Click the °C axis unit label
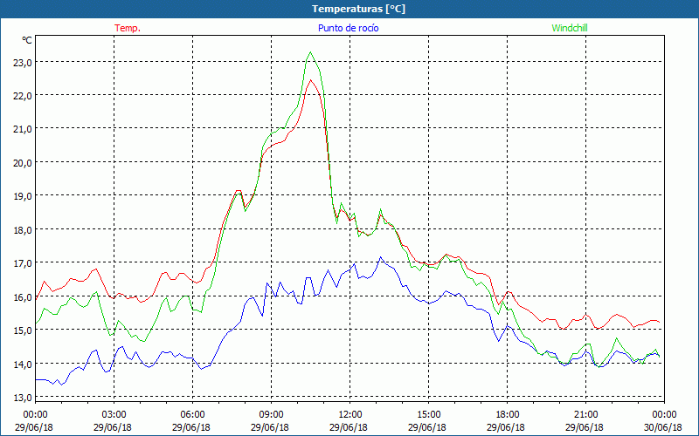 pyautogui.click(x=27, y=40)
